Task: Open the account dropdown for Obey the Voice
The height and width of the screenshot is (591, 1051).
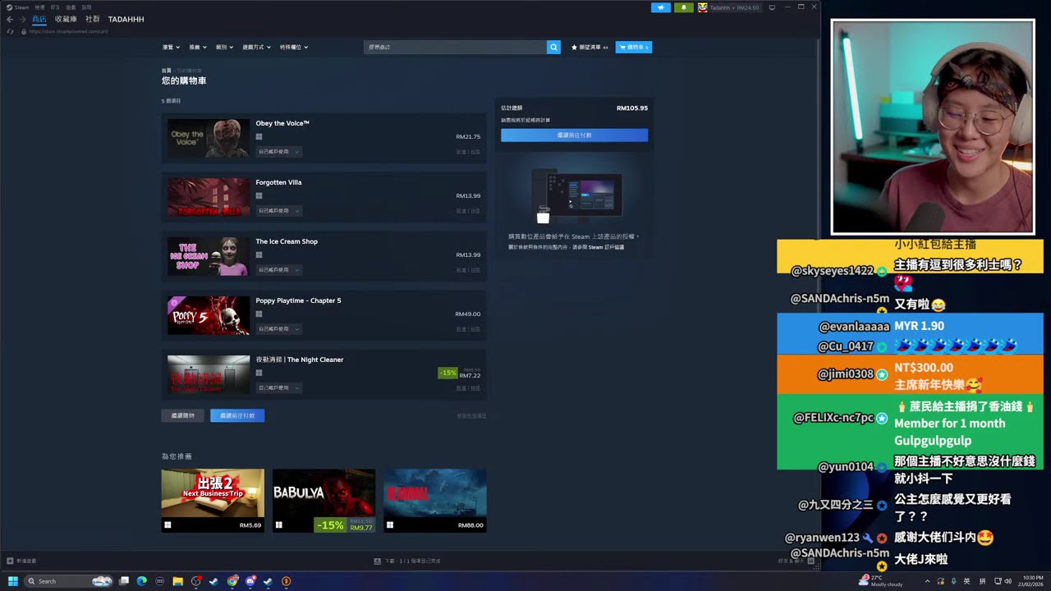Action: 278,152
